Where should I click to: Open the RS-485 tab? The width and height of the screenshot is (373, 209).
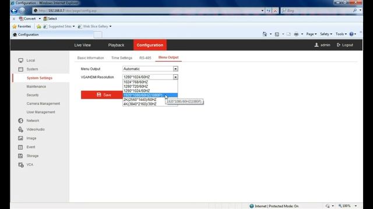click(x=145, y=58)
